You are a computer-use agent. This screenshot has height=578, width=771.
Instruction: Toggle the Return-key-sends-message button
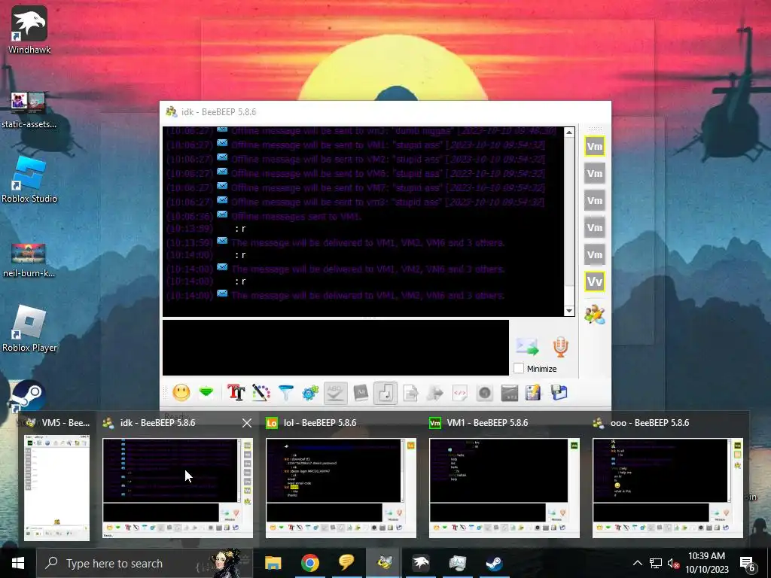coord(385,393)
